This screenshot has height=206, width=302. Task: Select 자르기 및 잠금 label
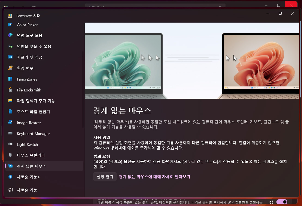(29, 57)
